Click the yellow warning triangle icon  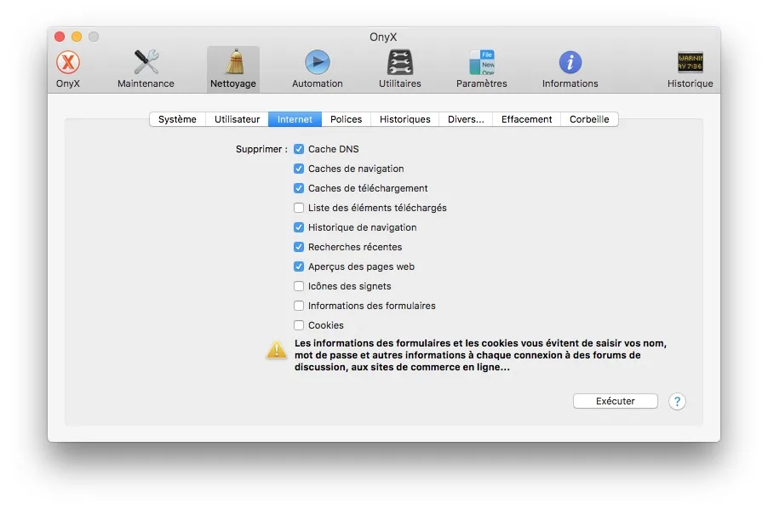tap(276, 350)
